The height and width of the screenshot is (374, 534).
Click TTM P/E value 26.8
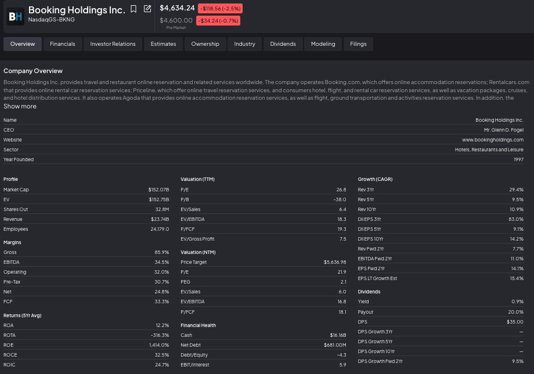pos(341,190)
